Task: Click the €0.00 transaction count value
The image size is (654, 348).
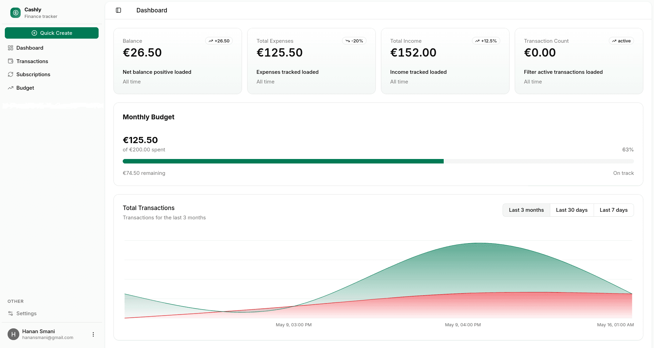Action: point(540,53)
